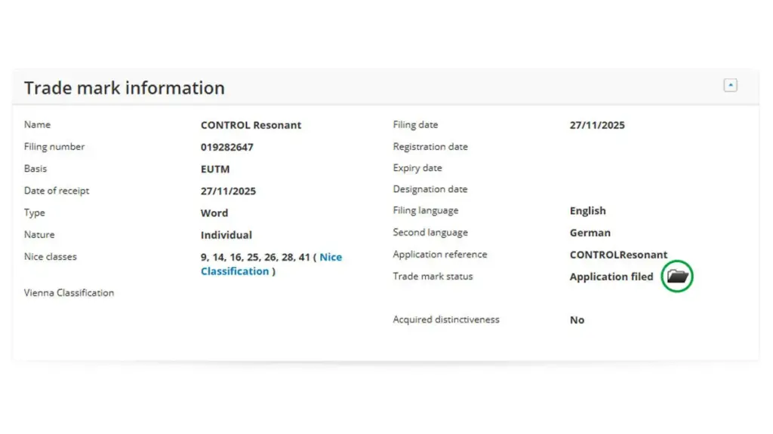Click the Registration date label
This screenshot has height=434, width=773.
[x=430, y=147]
